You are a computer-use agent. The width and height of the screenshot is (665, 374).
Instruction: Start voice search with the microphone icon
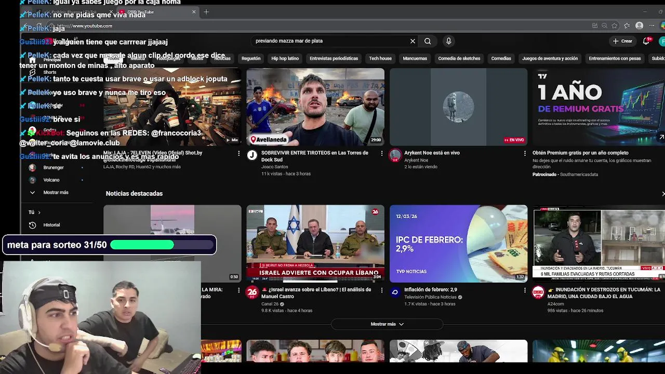point(449,41)
